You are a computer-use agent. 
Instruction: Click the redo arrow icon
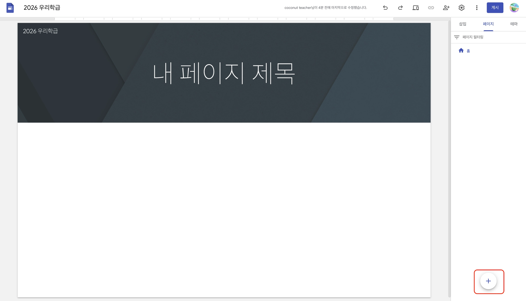[x=400, y=8]
